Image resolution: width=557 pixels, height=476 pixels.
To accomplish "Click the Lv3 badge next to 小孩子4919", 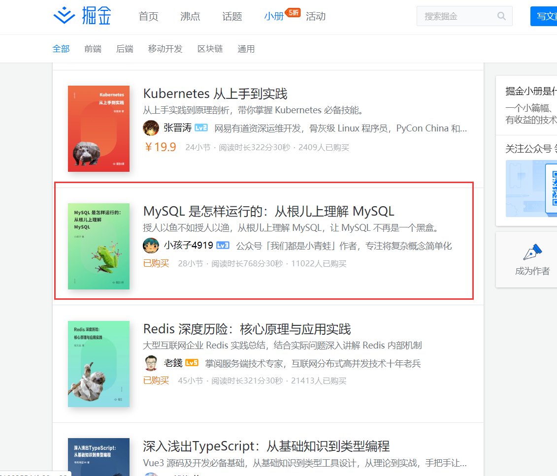I will pos(223,245).
